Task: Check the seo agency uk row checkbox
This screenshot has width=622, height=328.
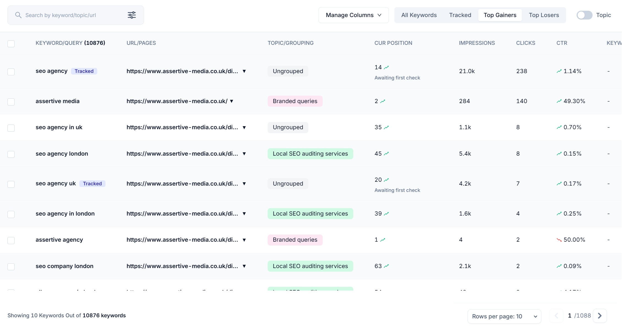Action: (x=11, y=184)
